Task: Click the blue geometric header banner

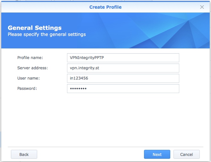Action: [154, 30]
